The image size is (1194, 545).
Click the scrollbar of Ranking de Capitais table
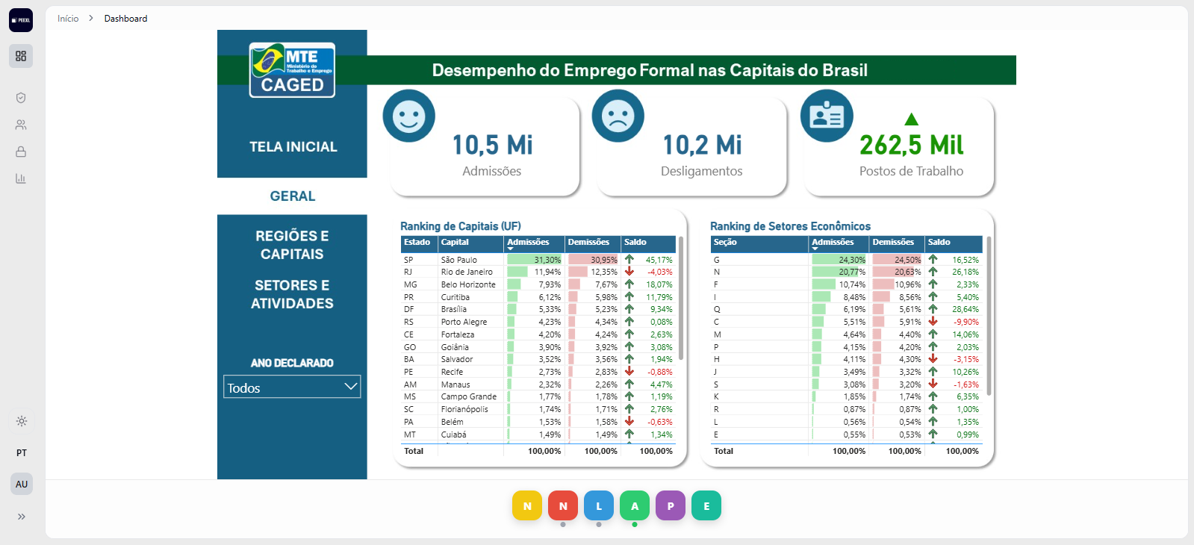(x=681, y=299)
